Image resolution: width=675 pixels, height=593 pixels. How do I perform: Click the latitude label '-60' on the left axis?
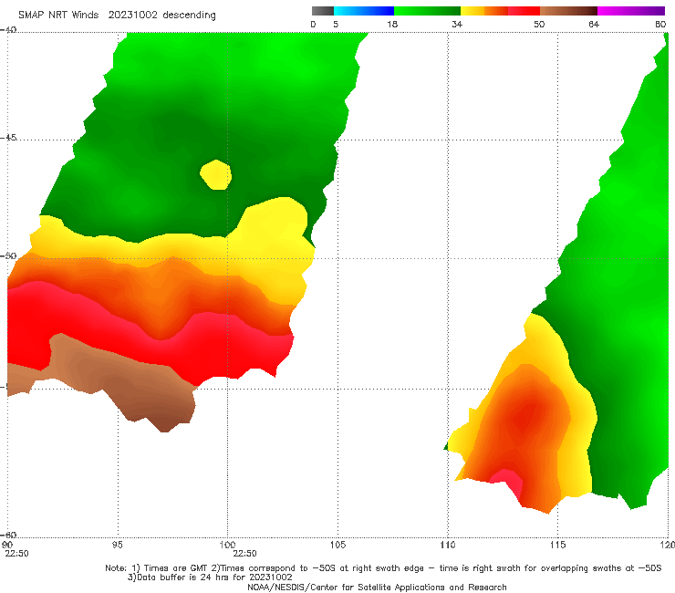[x=8, y=535]
